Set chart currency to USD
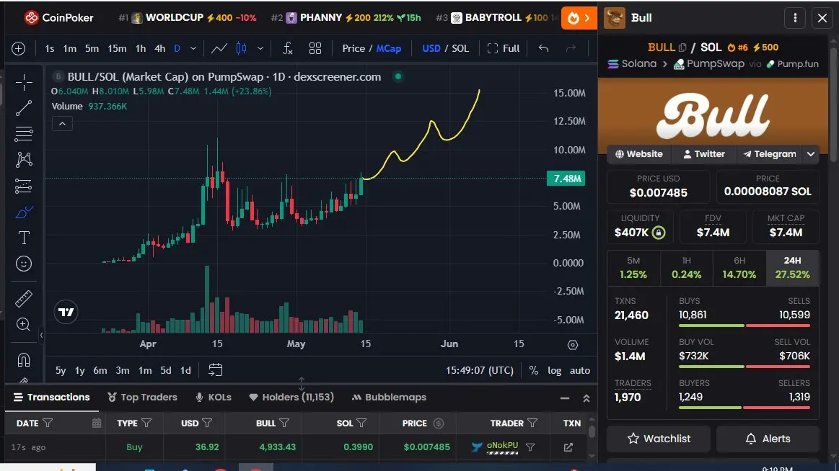Viewport: 839px width, 471px height. [431, 48]
